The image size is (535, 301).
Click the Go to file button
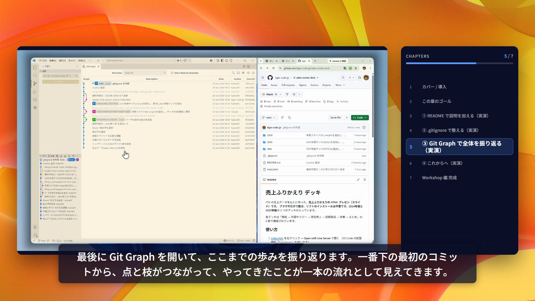tap(335, 118)
